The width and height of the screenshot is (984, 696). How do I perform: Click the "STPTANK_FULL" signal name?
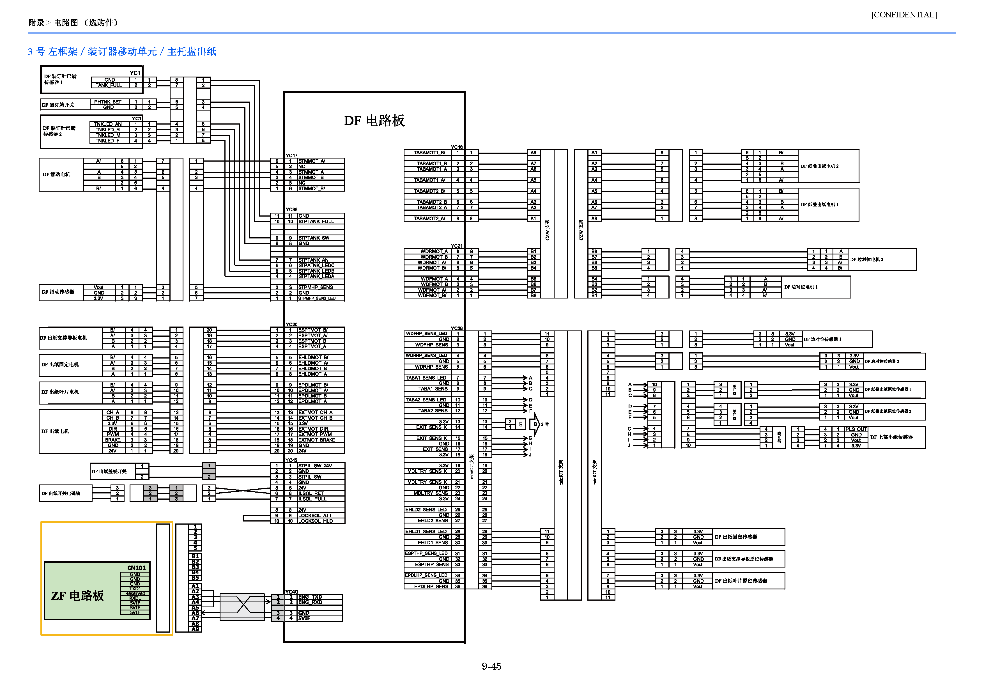(316, 222)
